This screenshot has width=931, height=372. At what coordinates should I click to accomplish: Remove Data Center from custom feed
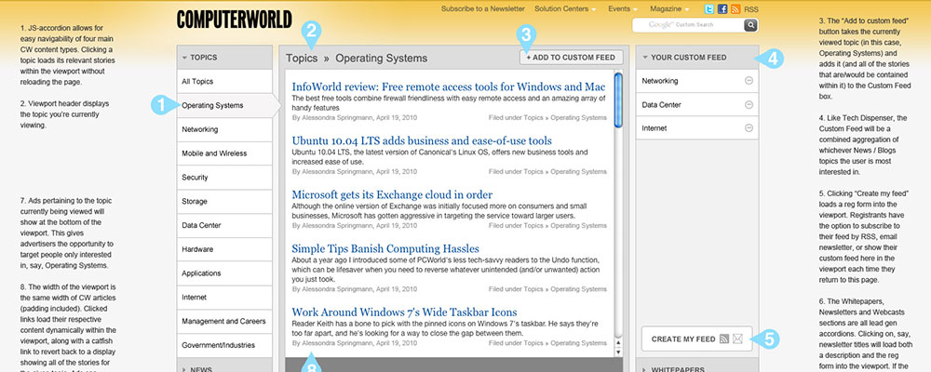coord(749,104)
